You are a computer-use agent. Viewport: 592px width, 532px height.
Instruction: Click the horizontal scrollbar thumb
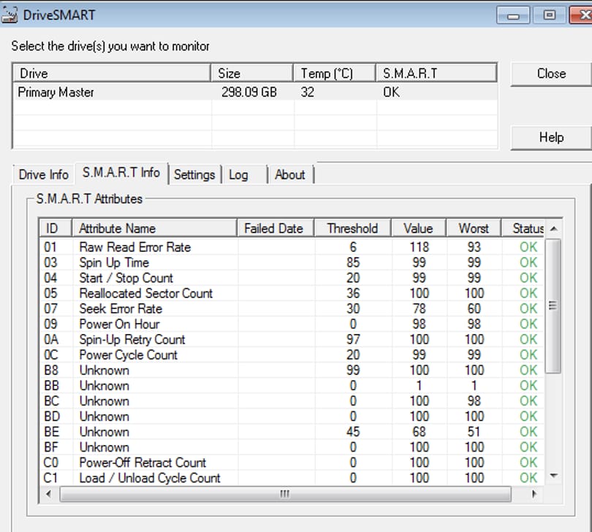point(286,494)
